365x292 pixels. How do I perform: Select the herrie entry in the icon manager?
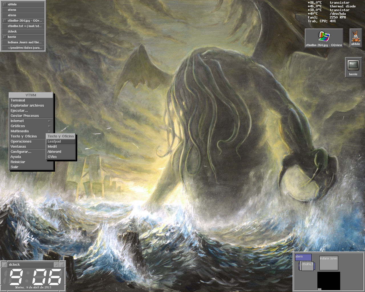pos(23,37)
